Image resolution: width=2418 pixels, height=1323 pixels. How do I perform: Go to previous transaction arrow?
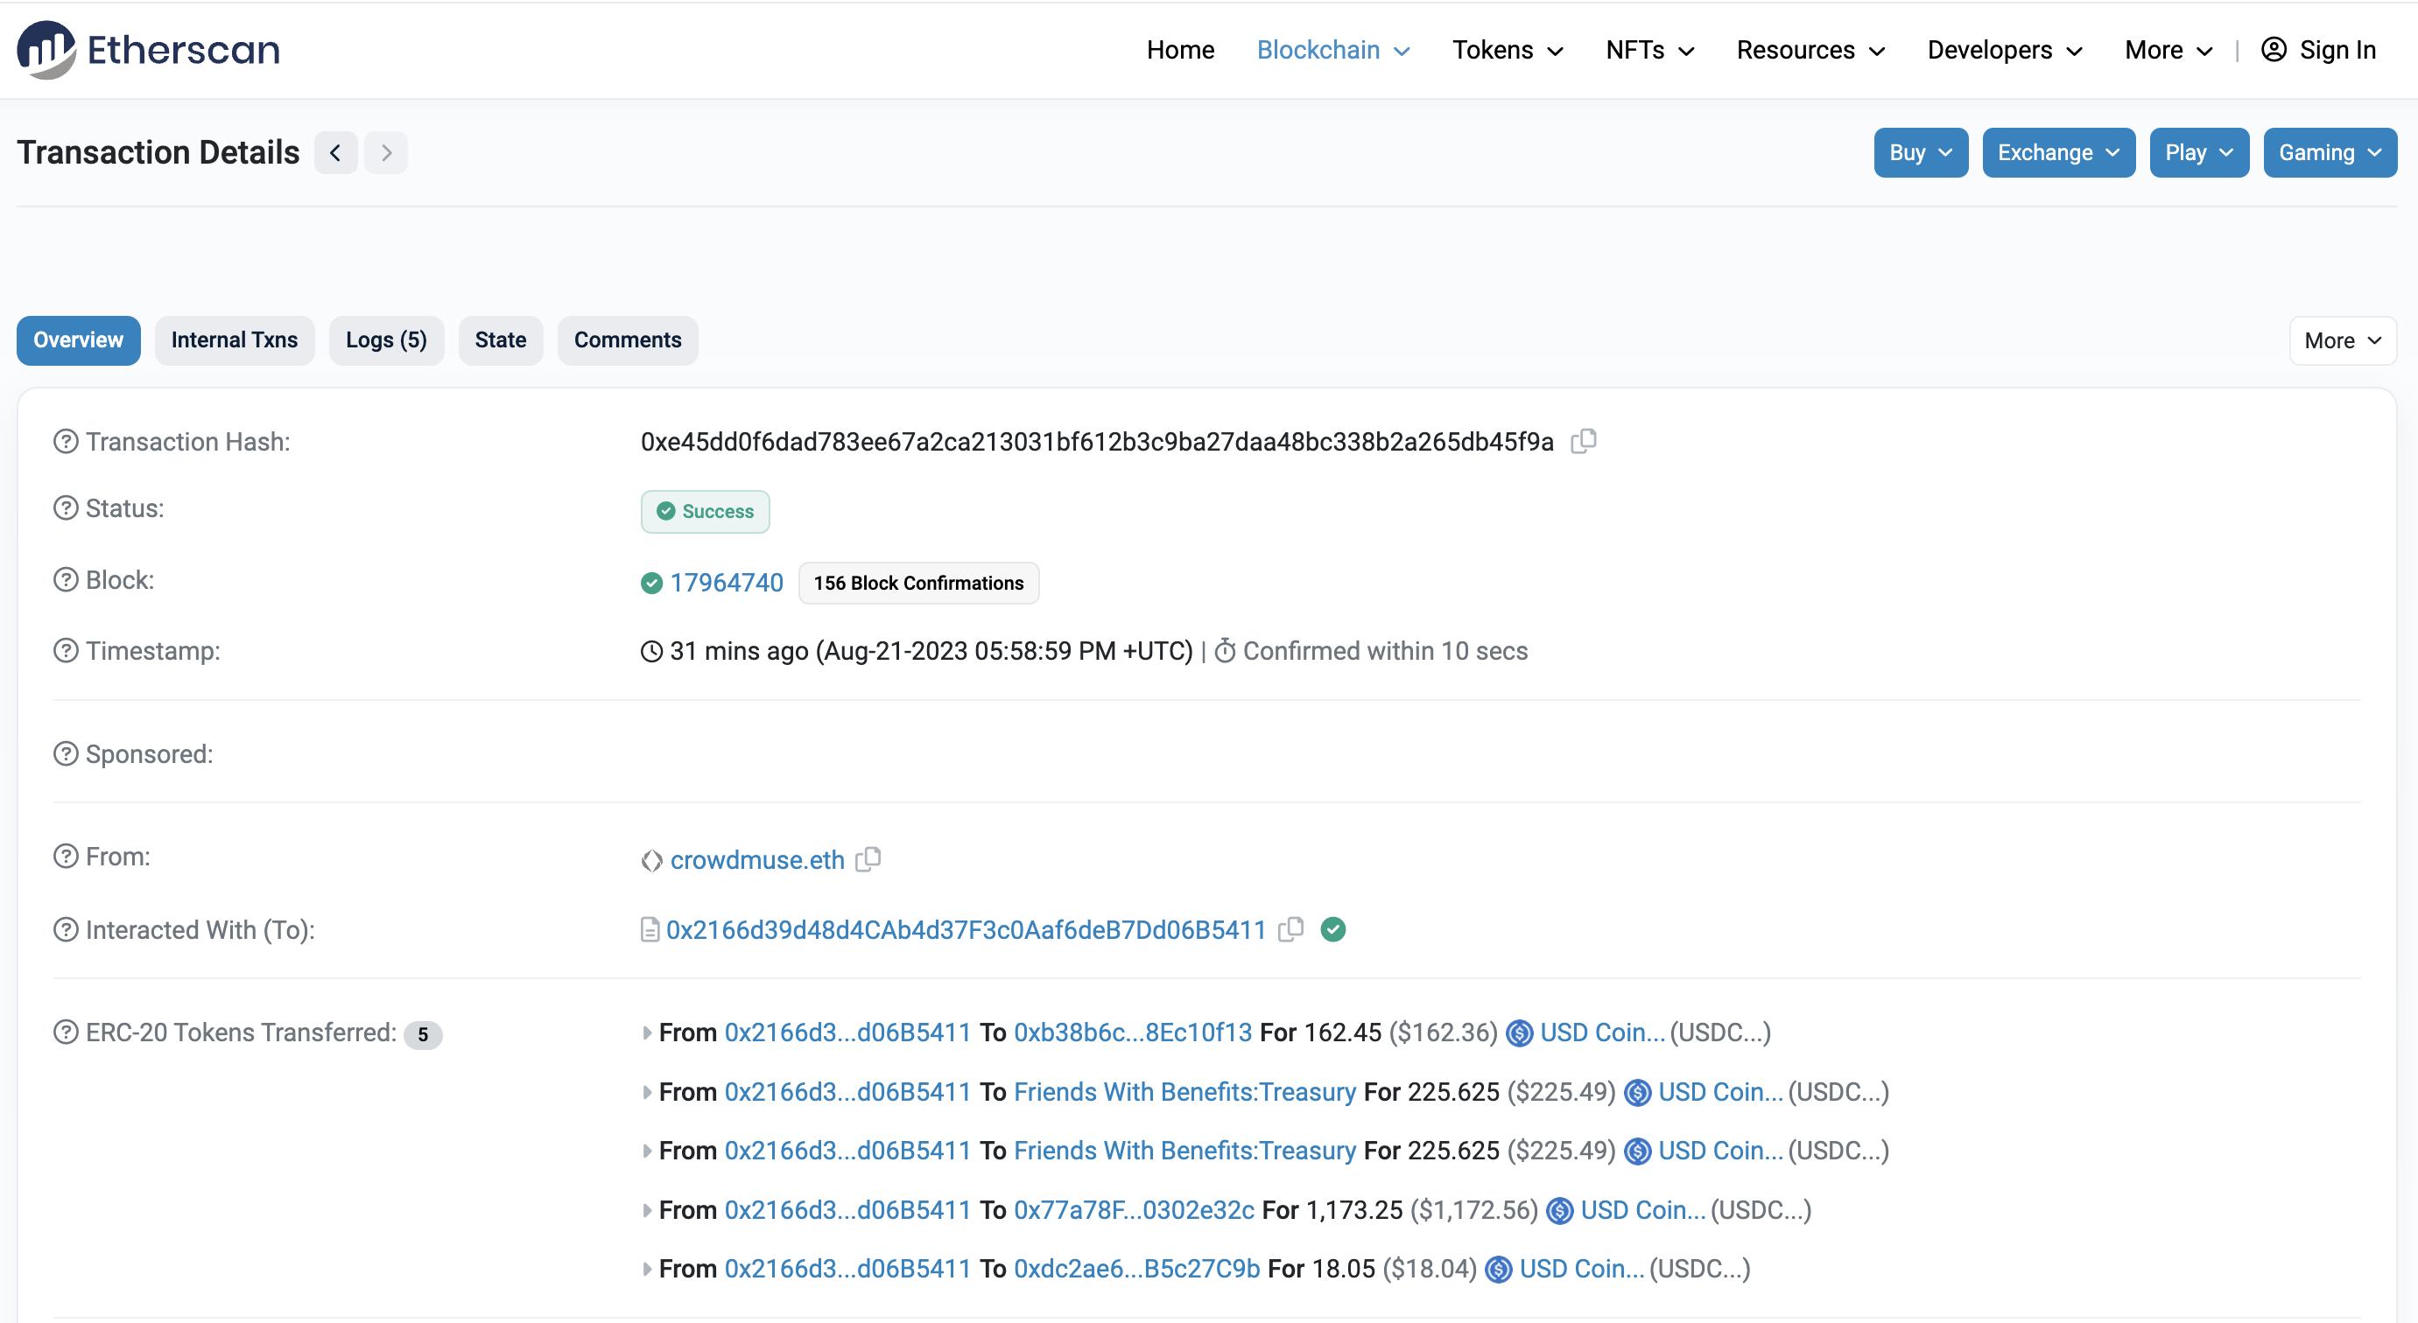click(335, 153)
